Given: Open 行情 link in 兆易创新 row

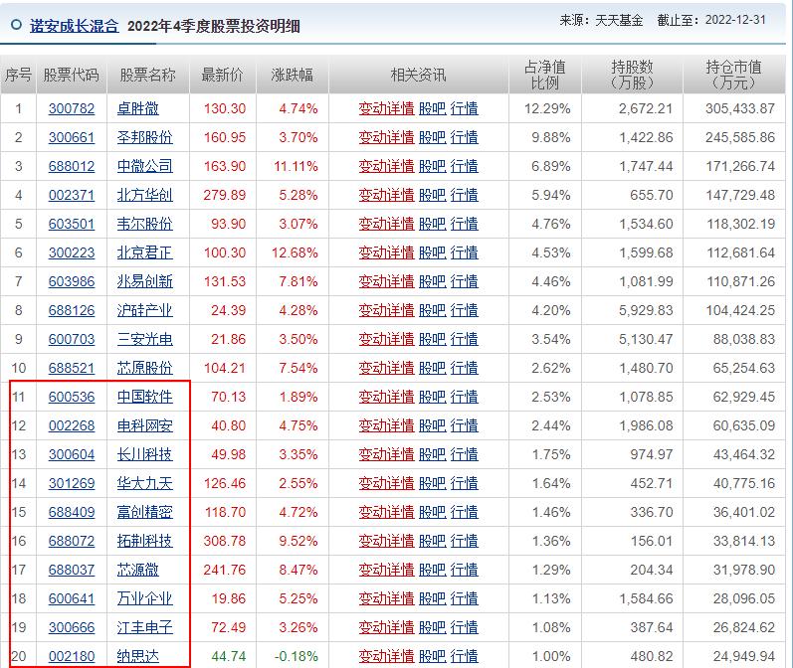Looking at the screenshot, I should 465,281.
